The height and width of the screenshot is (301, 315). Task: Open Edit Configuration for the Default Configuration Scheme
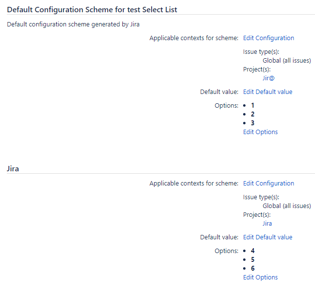coord(269,38)
